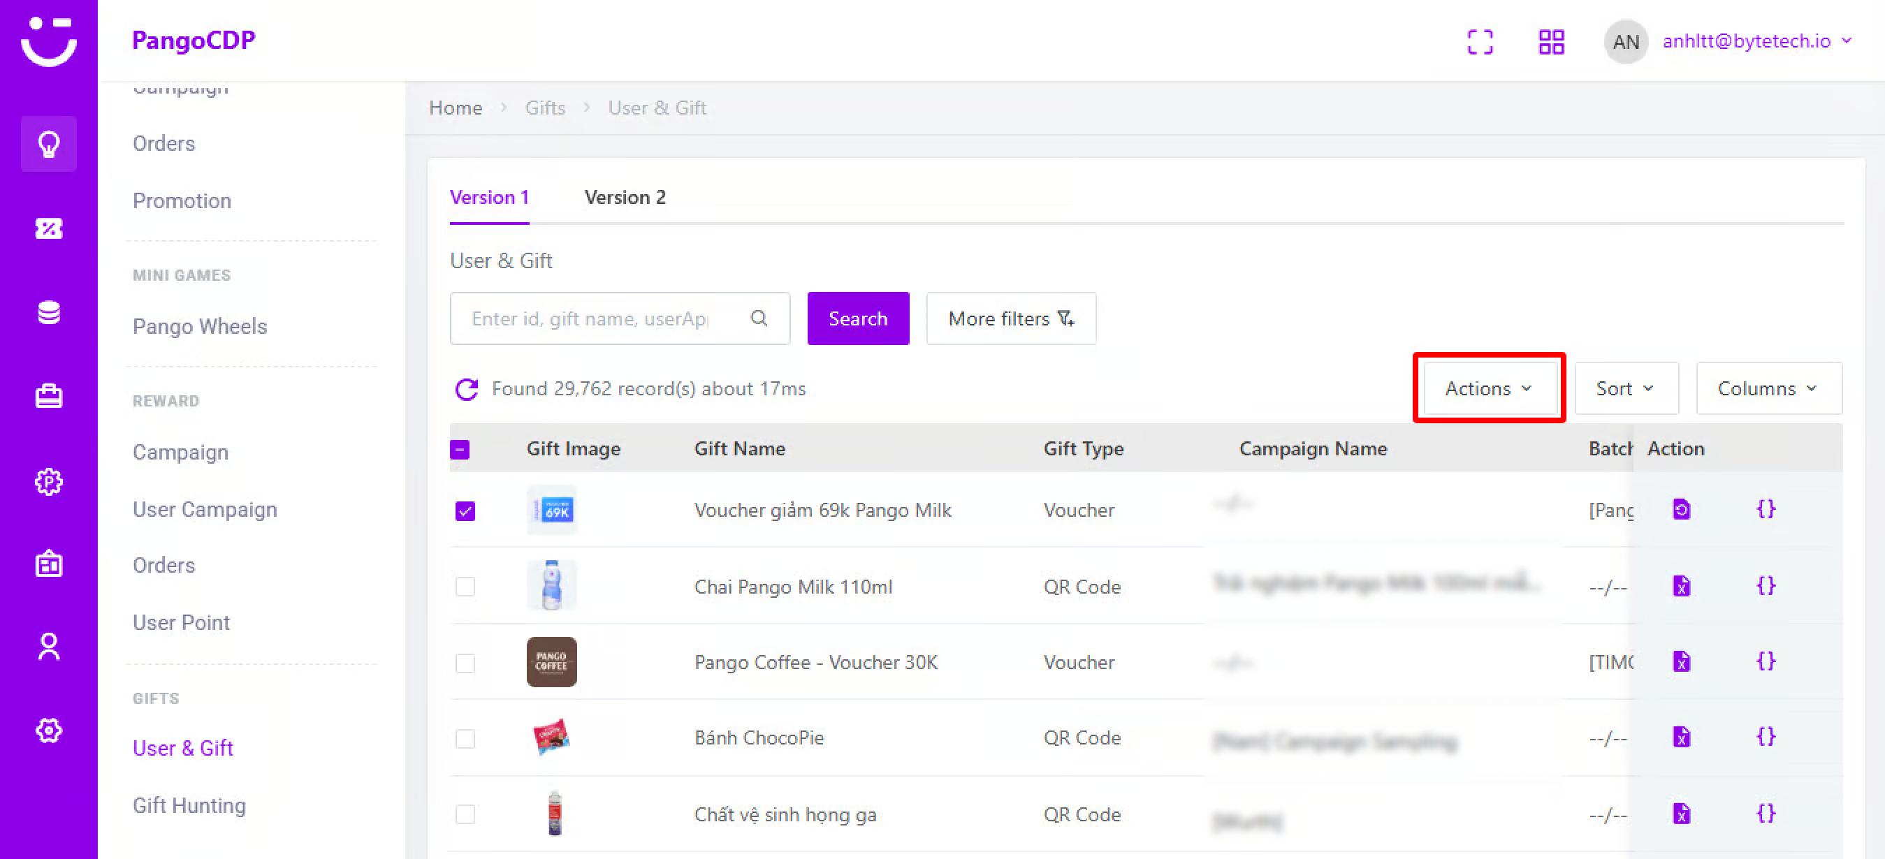The width and height of the screenshot is (1885, 859).
Task: View JSON for Bánh ChocoPie row
Action: [x=1766, y=737]
